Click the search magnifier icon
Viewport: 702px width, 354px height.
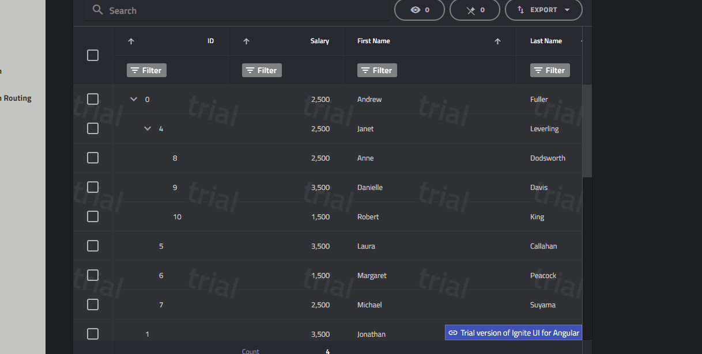click(97, 10)
